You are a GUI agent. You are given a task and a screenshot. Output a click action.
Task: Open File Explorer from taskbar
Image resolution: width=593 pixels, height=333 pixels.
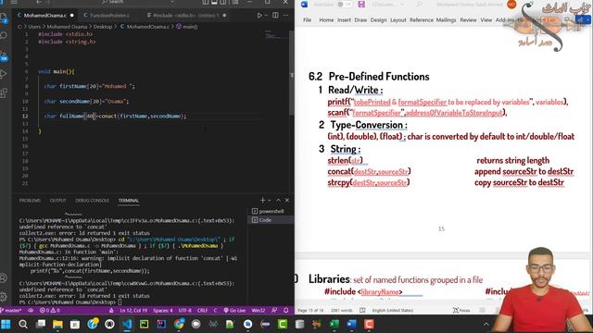pyautogui.click(x=57, y=324)
